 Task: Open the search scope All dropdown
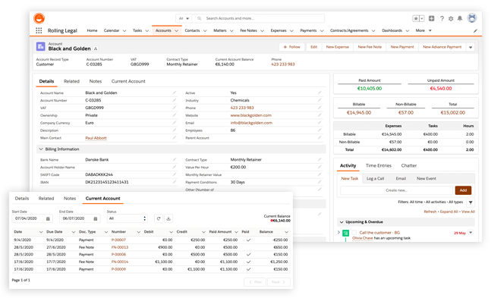pyautogui.click(x=184, y=18)
